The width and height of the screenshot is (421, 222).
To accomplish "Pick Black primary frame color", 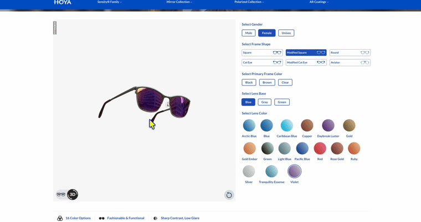I will coord(249,82).
